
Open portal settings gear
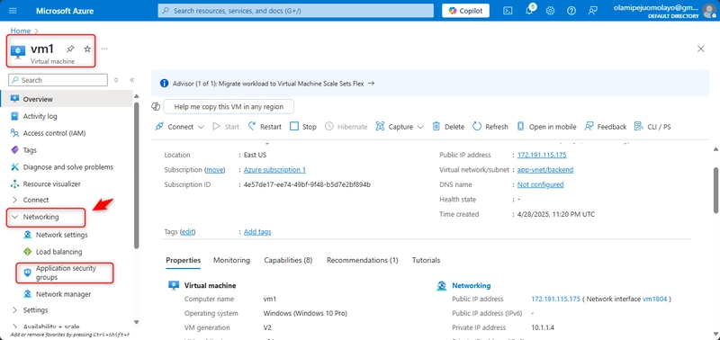point(550,11)
